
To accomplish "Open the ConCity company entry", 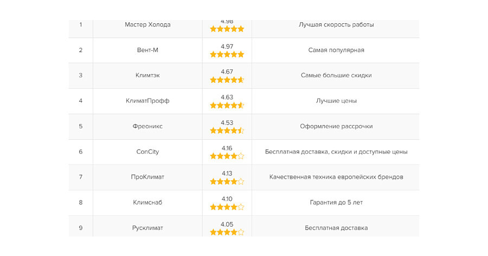I will click(147, 152).
